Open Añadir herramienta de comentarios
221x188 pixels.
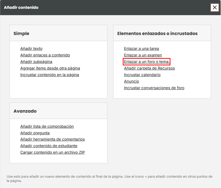click(x=52, y=139)
